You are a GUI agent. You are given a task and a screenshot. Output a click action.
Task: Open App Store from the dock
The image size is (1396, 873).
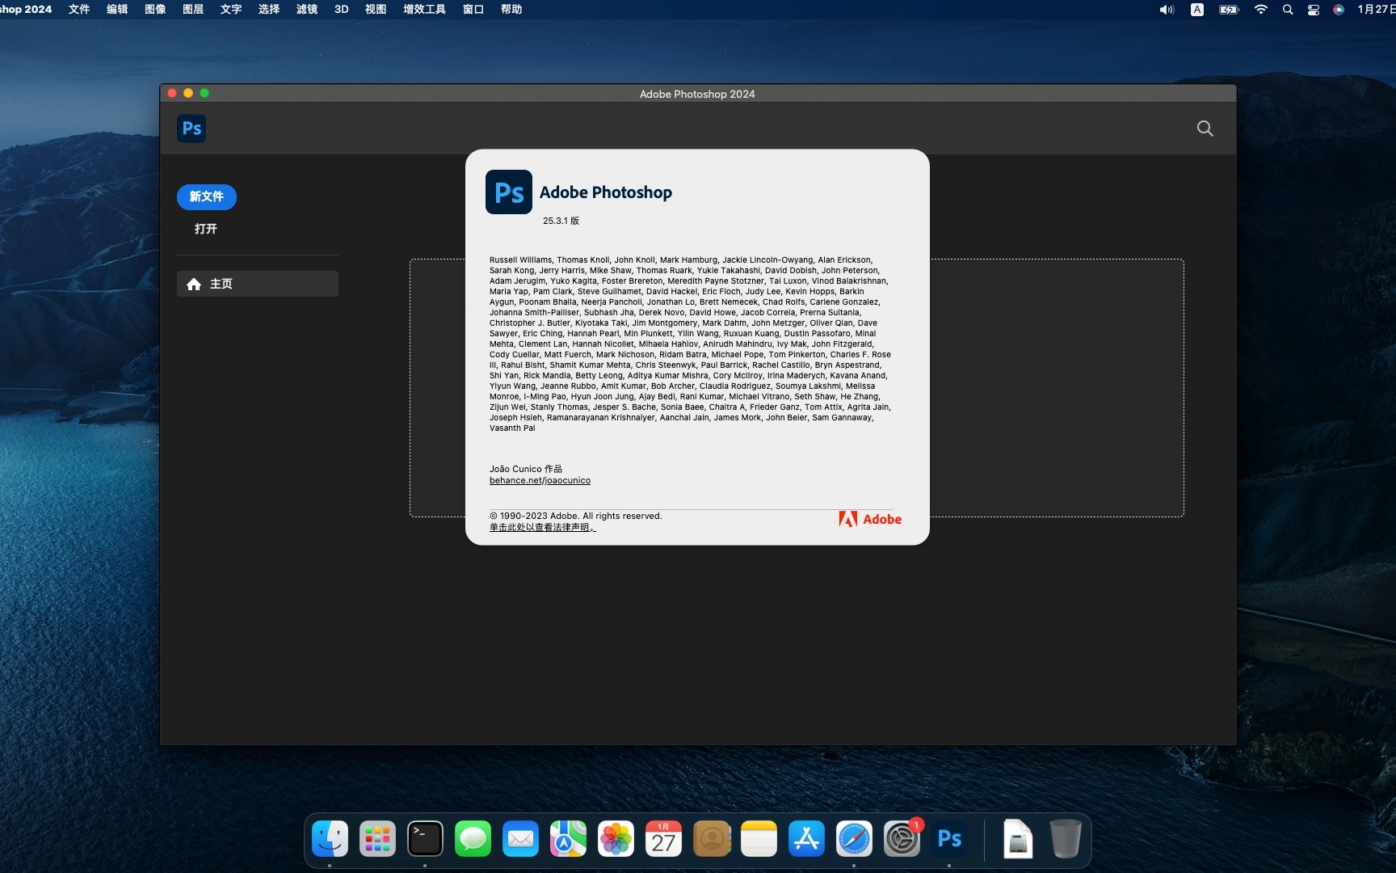806,839
